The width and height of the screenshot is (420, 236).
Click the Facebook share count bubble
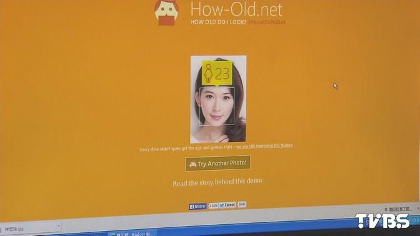click(213, 205)
